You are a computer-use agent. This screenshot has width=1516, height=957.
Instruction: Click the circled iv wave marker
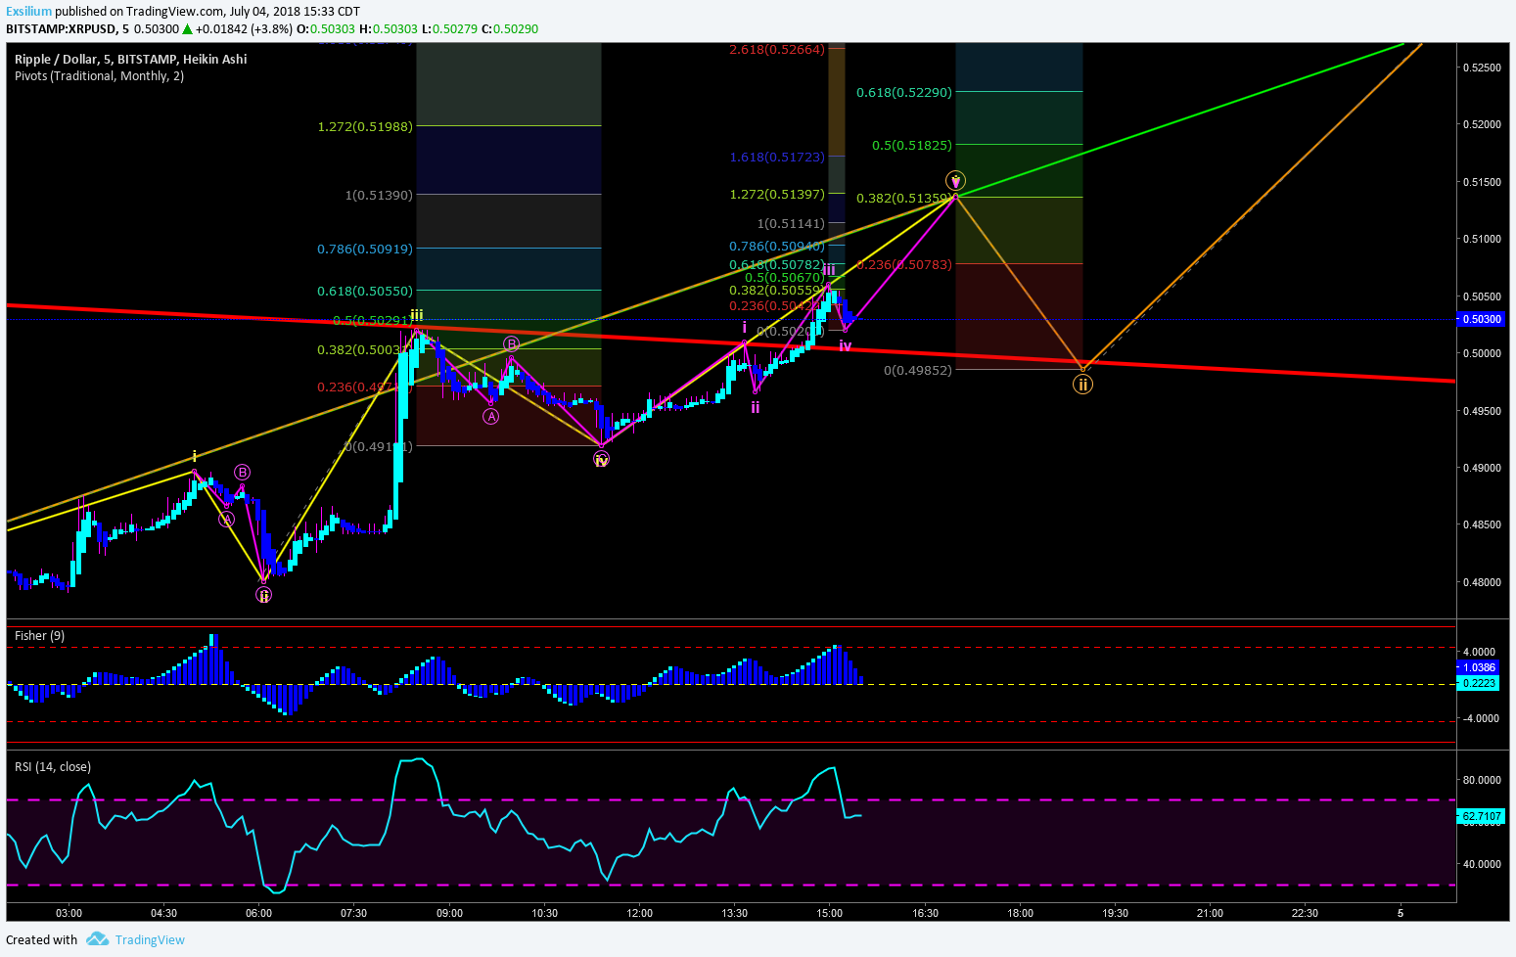click(x=601, y=459)
